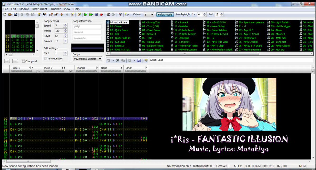The height and width of the screenshot is (170, 316).
Task: Open module properties icon
Action: [79, 14]
